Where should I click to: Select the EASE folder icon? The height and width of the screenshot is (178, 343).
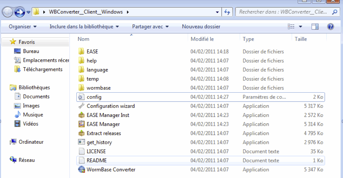tap(81, 51)
